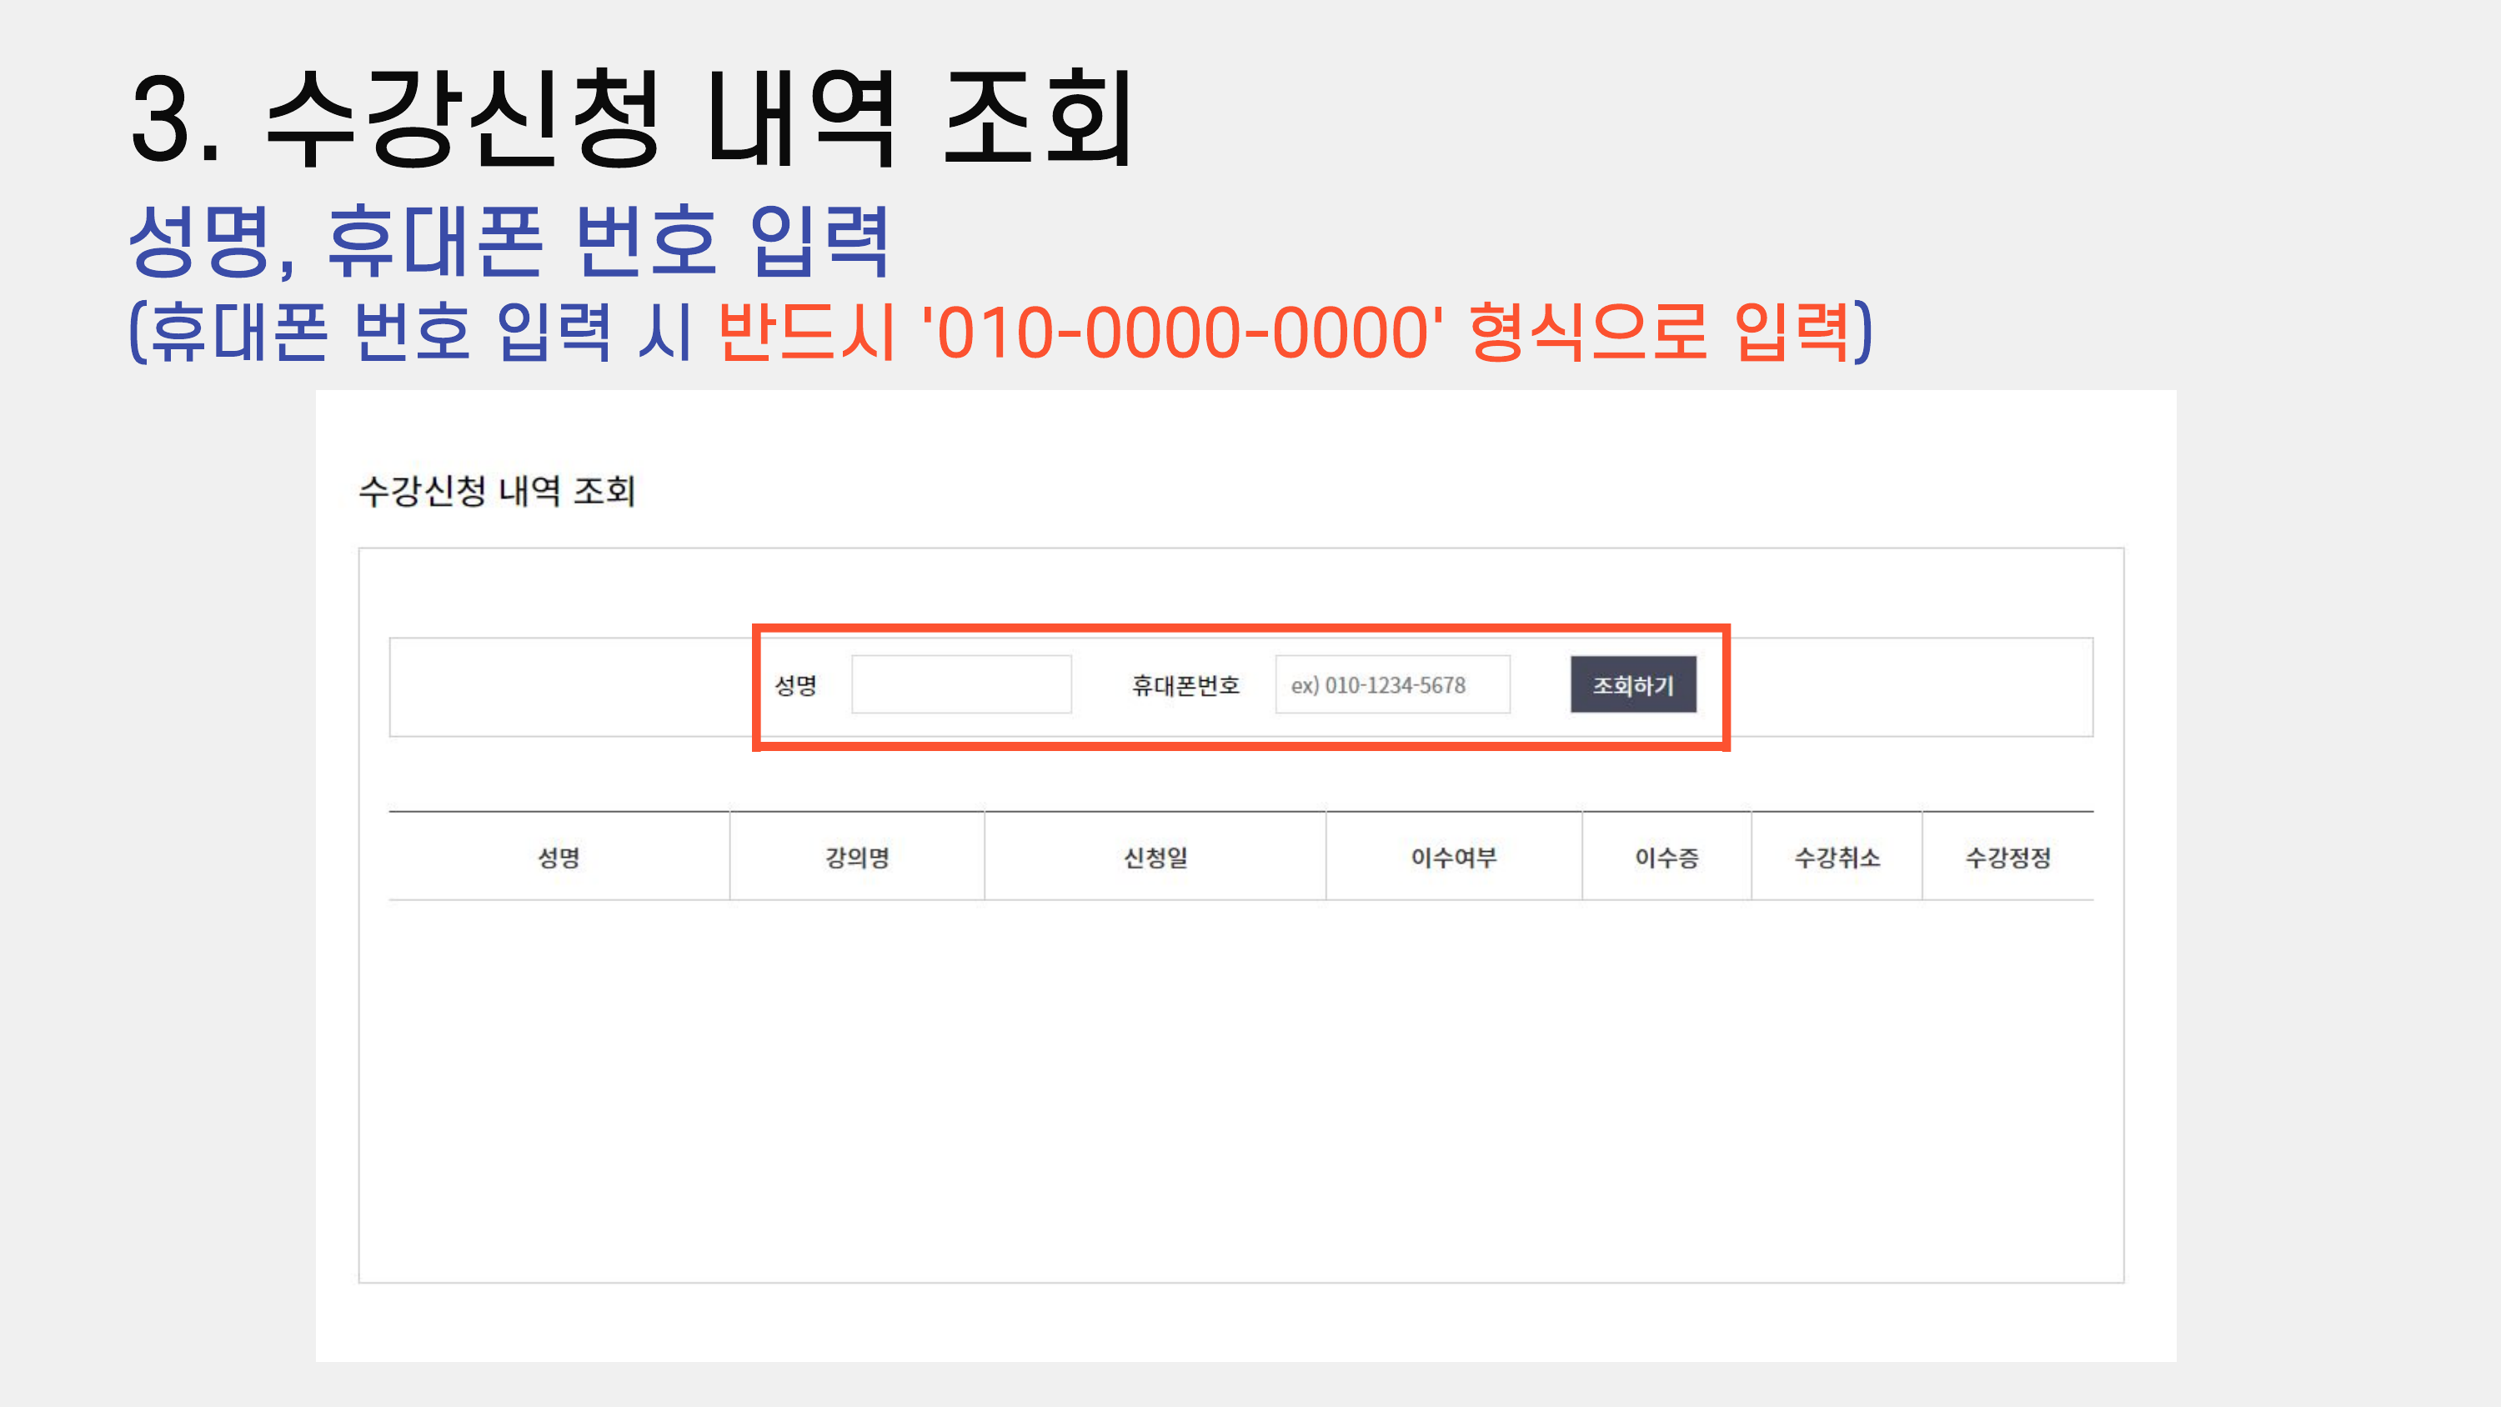Select the 신청일 column header

1155,858
